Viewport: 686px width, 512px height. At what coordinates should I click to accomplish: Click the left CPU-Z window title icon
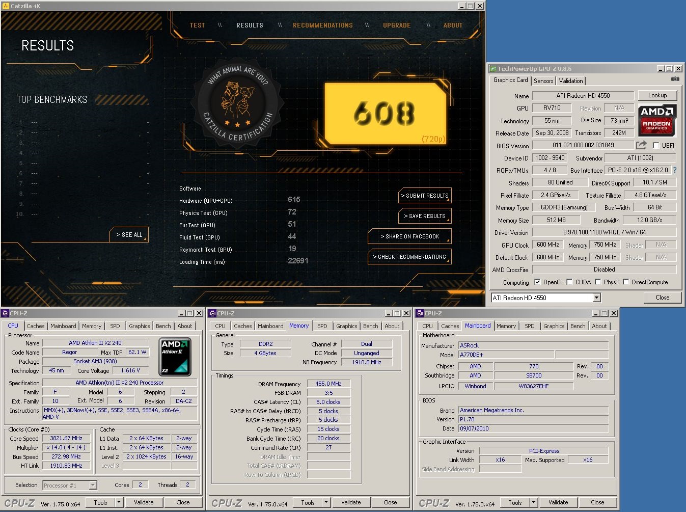pyautogui.click(x=5, y=313)
